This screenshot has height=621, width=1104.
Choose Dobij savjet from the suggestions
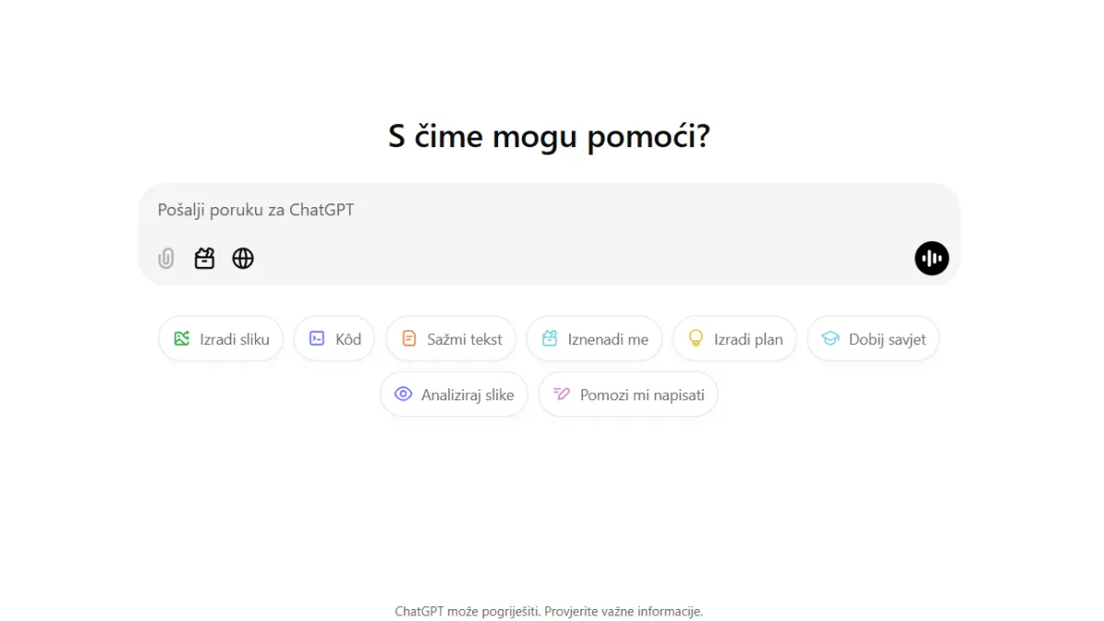(872, 339)
